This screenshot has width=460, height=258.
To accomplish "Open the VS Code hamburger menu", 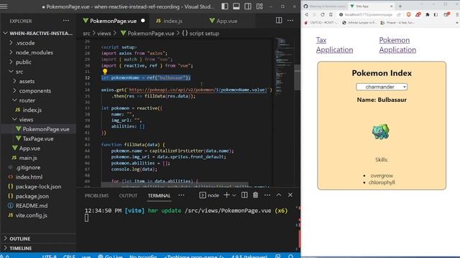I will click(x=4, y=6).
